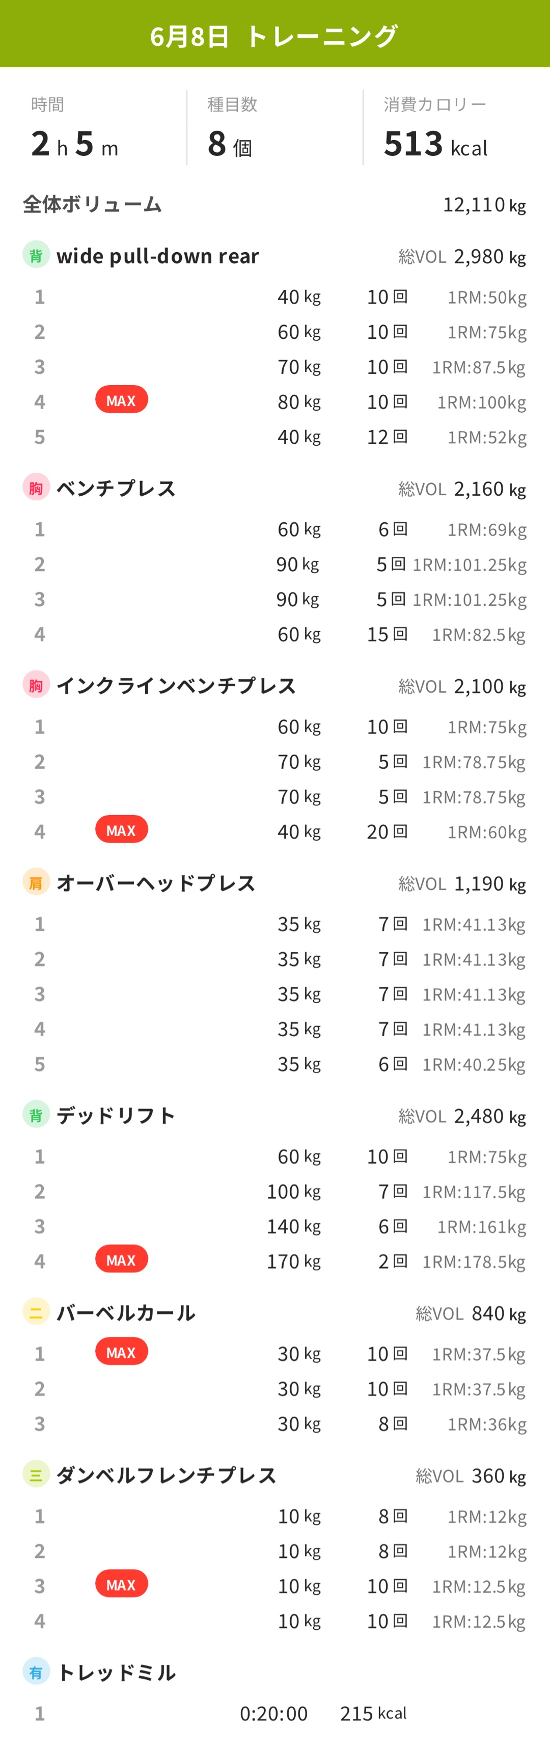550x1749 pixels.
Task: Open the ベンチプレス exercise title
Action: pyautogui.click(x=116, y=488)
